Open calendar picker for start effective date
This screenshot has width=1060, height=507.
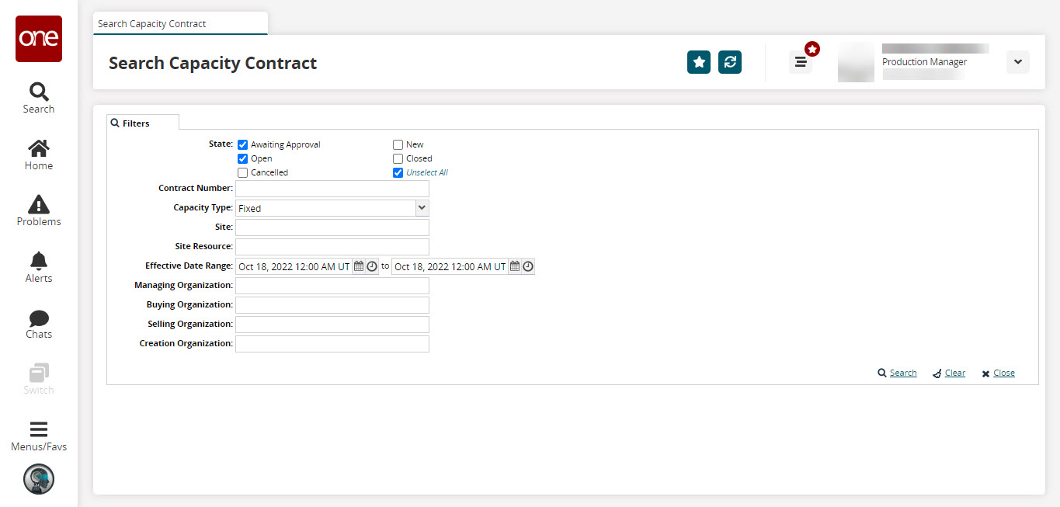coord(359,266)
